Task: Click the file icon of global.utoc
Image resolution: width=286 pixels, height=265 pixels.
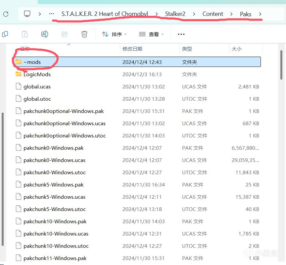Action: point(19,98)
